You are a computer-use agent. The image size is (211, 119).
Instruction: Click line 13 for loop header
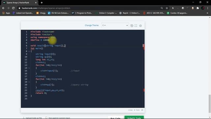pyautogui.click(x=49, y=65)
